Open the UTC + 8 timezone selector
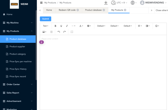The height and width of the screenshot is (110, 168). (x=119, y=3)
